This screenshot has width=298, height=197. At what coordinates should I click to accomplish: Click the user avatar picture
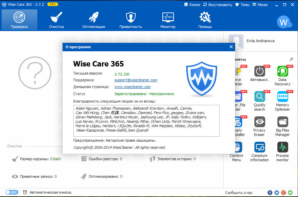pos(236,42)
